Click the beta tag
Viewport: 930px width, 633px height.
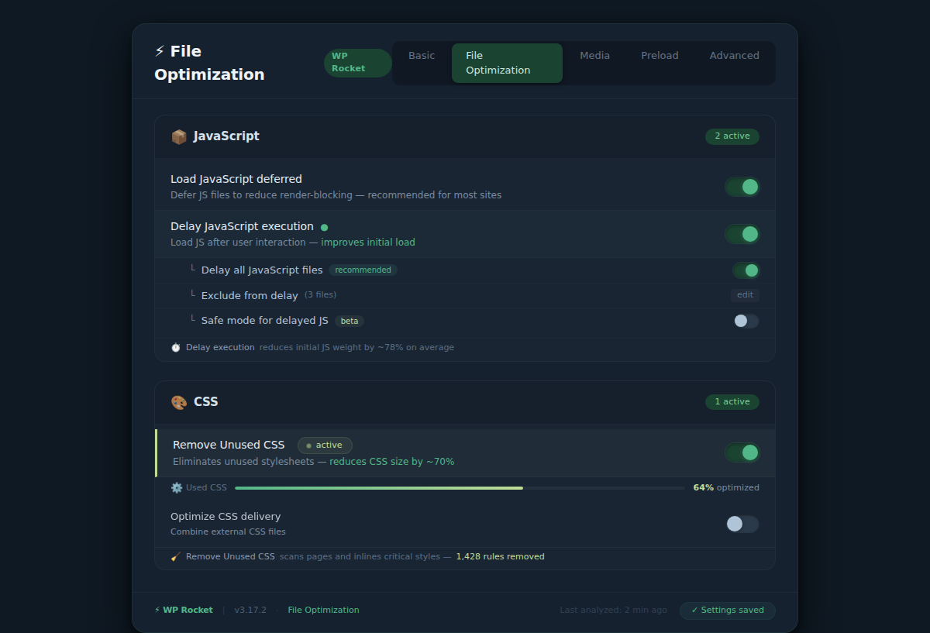350,321
